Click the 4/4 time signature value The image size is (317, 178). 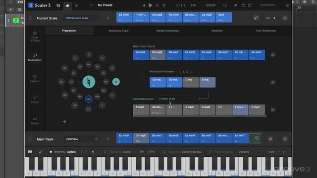click(x=193, y=5)
